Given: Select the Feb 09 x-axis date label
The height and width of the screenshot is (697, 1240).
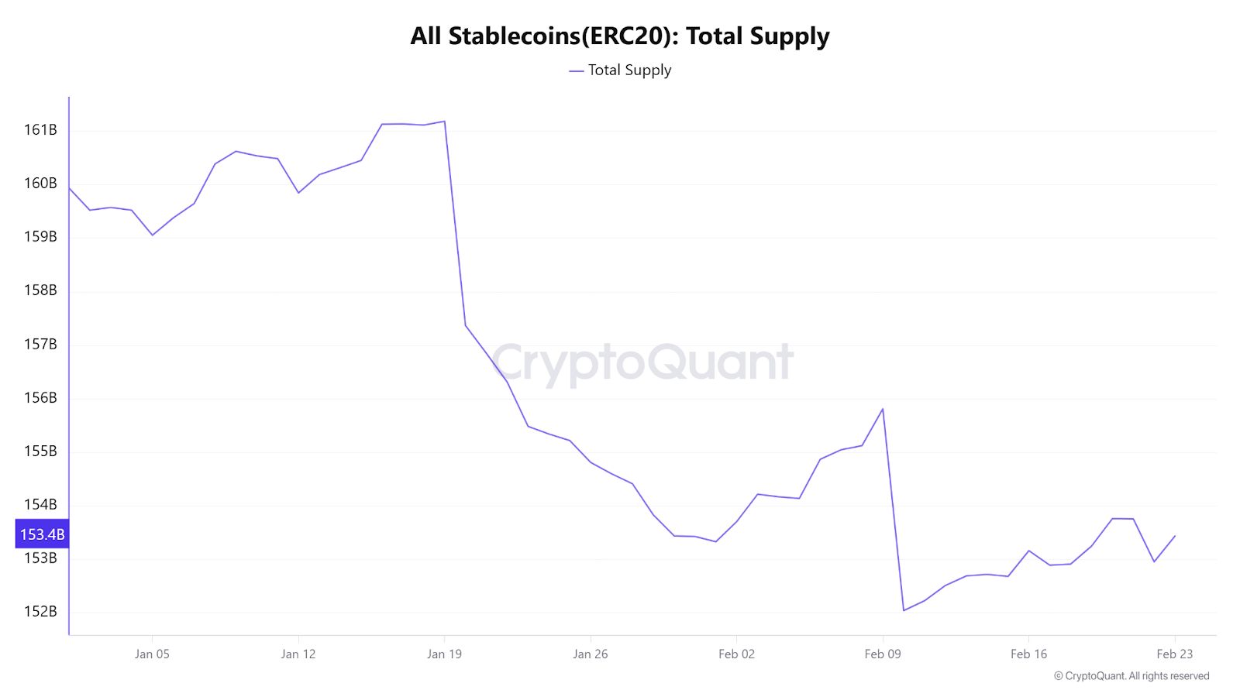Looking at the screenshot, I should 883,654.
